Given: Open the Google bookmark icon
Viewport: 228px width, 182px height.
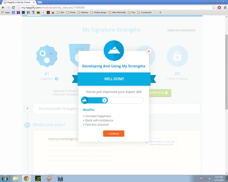Looking at the screenshot, I should [x=13, y=13].
